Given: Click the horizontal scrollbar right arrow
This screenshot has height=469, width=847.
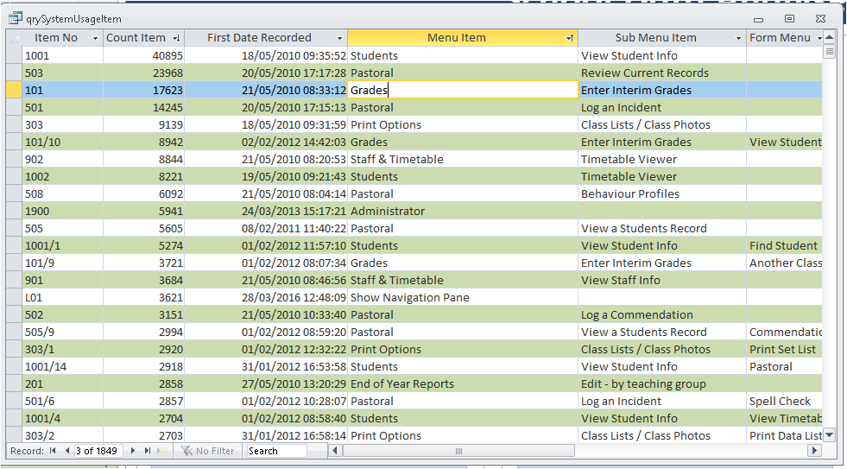Looking at the screenshot, I should 814,451.
